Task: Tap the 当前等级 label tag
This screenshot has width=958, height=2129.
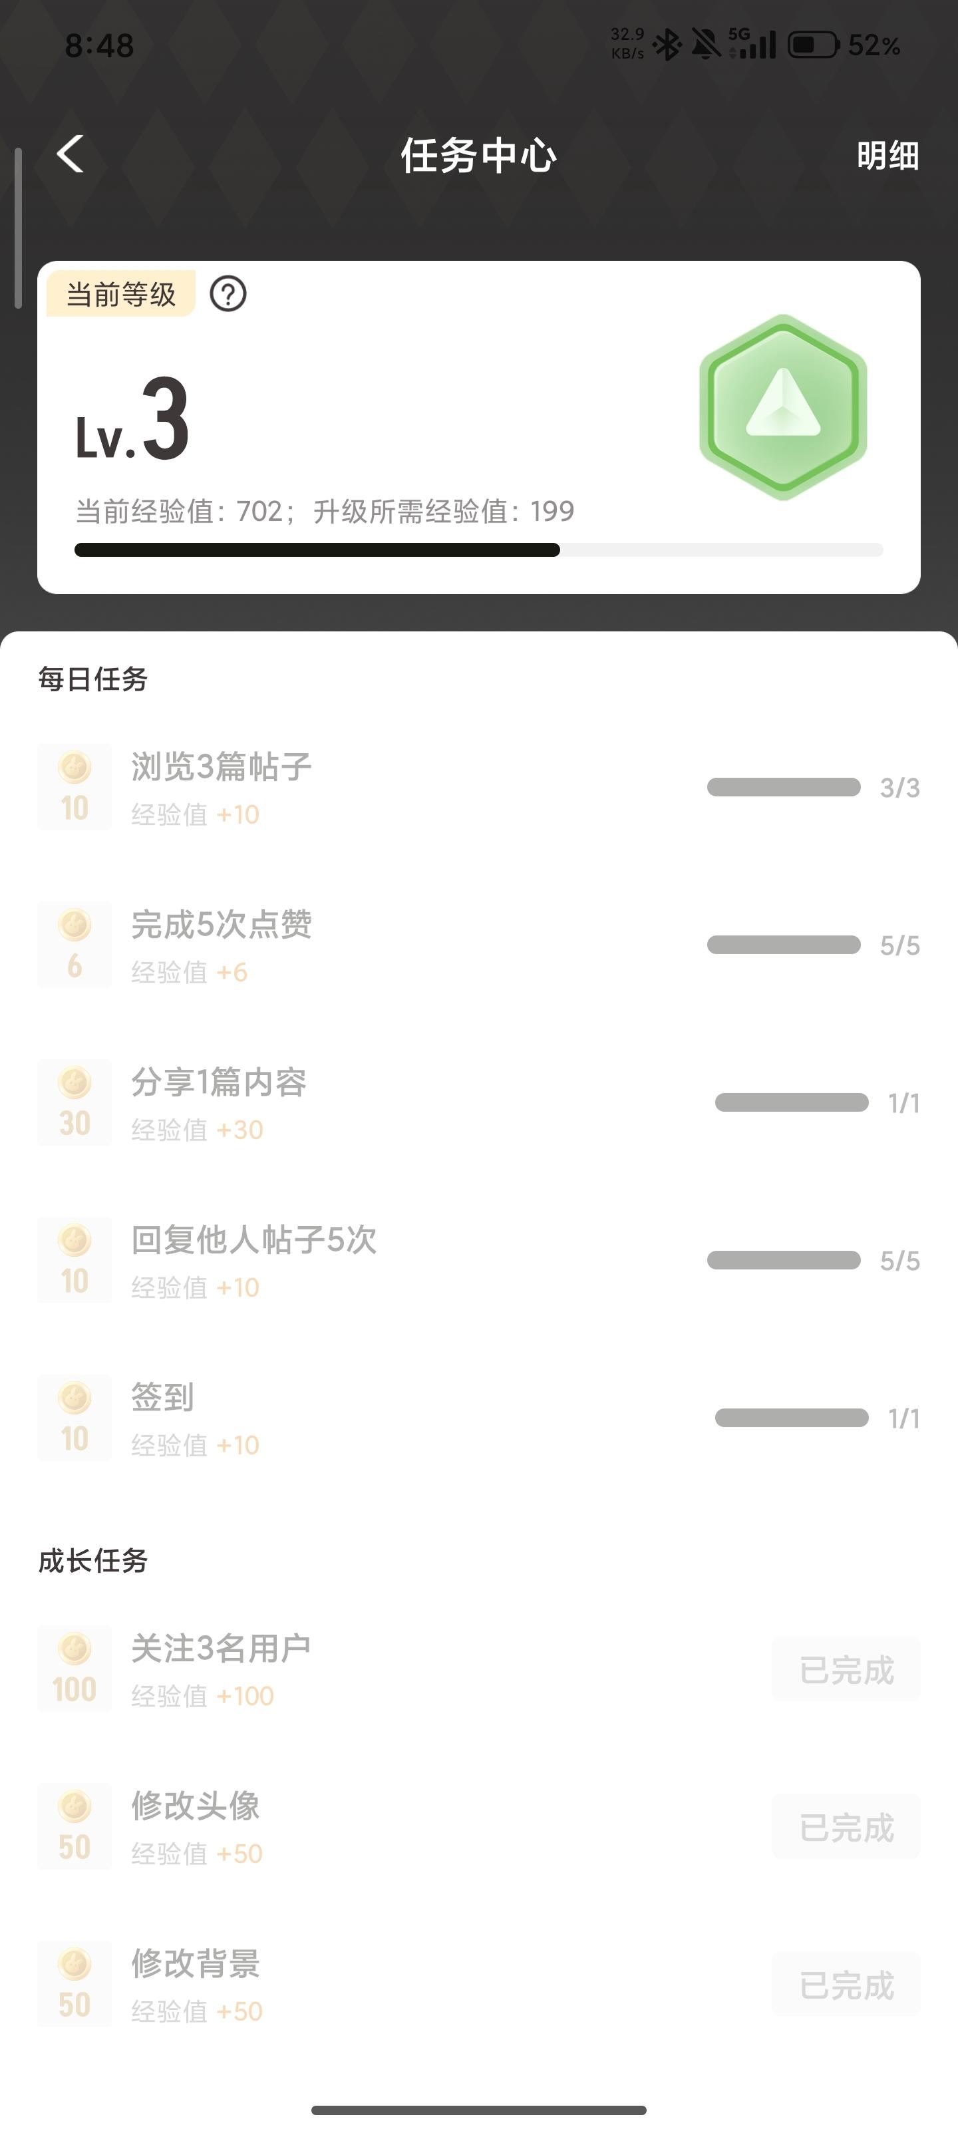Action: pyautogui.click(x=120, y=294)
